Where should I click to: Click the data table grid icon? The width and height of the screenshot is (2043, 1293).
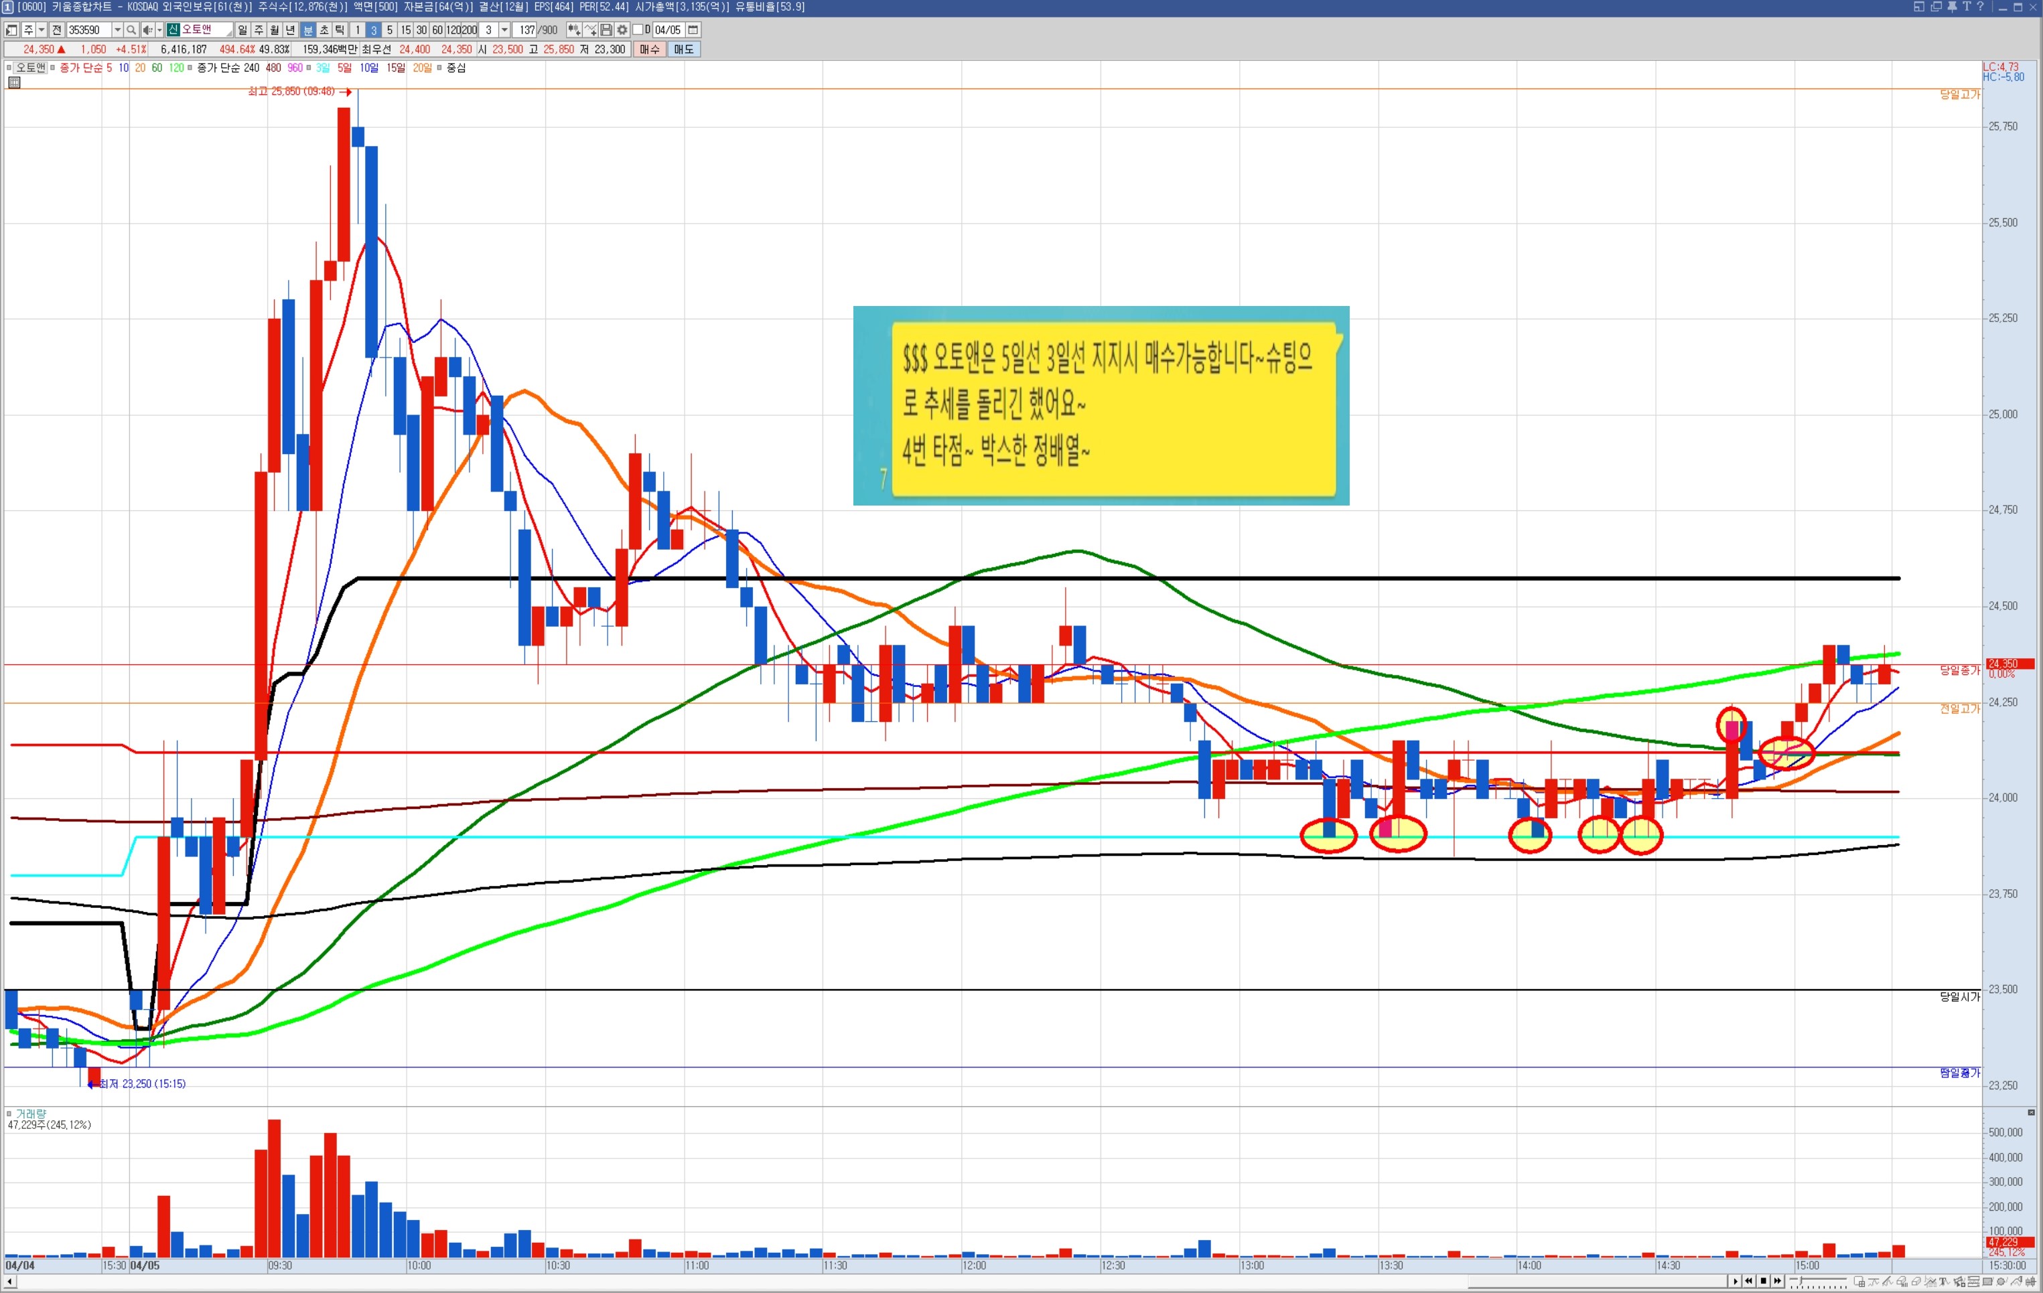(x=15, y=82)
